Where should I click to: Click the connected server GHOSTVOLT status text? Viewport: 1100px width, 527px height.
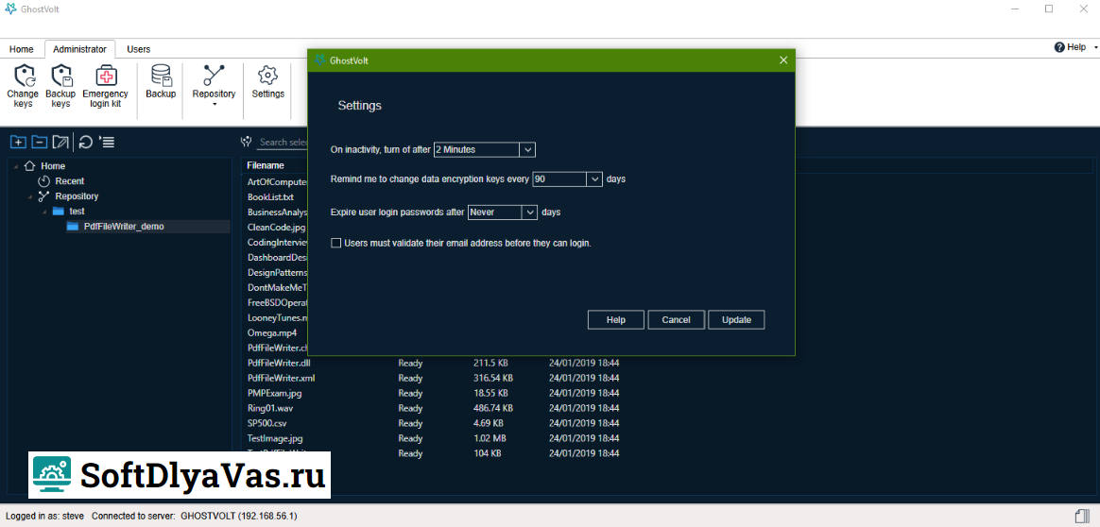(x=195, y=516)
